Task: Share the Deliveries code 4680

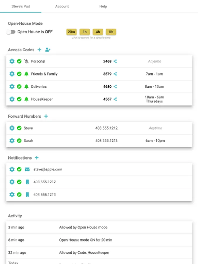Action: pyautogui.click(x=115, y=87)
